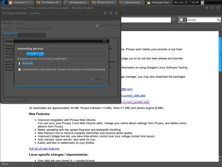Click the Installing picasa progress bar
The width and height of the screenshot is (222, 167).
pyautogui.click(x=61, y=54)
